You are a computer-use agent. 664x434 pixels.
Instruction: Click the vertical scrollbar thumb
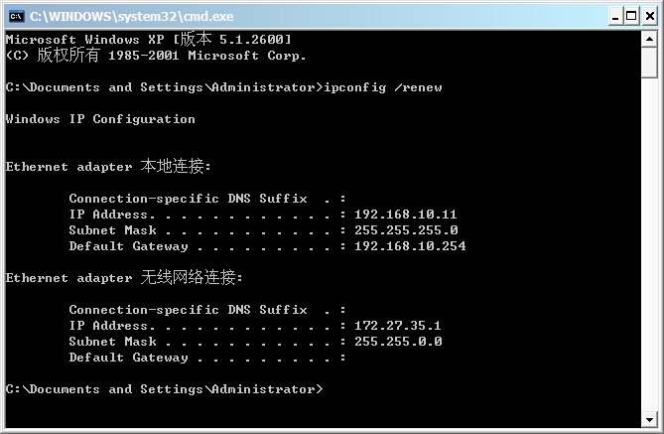[649, 63]
